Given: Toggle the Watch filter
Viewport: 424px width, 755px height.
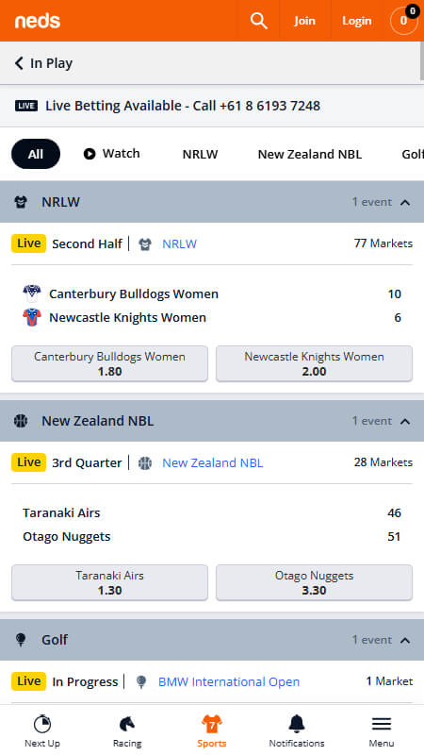Looking at the screenshot, I should 111,154.
